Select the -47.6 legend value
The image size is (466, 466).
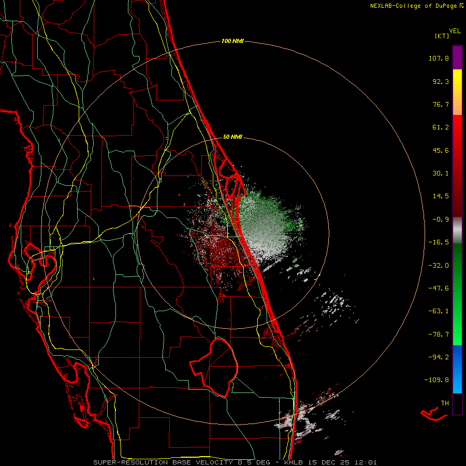(x=439, y=288)
